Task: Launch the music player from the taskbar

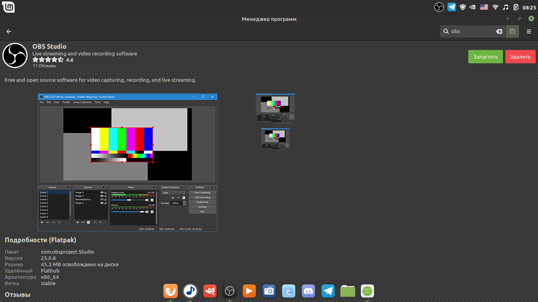Action: (x=190, y=291)
